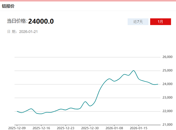Click the 24,000 y-axis label

tap(167, 84)
